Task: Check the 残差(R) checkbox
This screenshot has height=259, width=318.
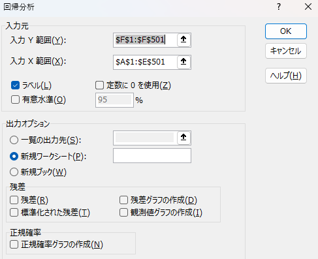Action: [14, 200]
